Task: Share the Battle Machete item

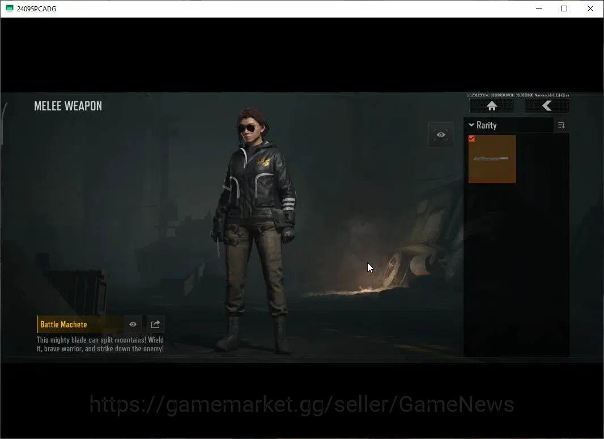Action: click(155, 324)
